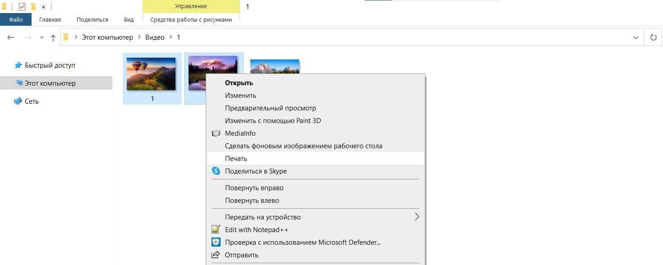Select the hot air balloon image thumbnail
663x265 pixels.
(x=151, y=74)
